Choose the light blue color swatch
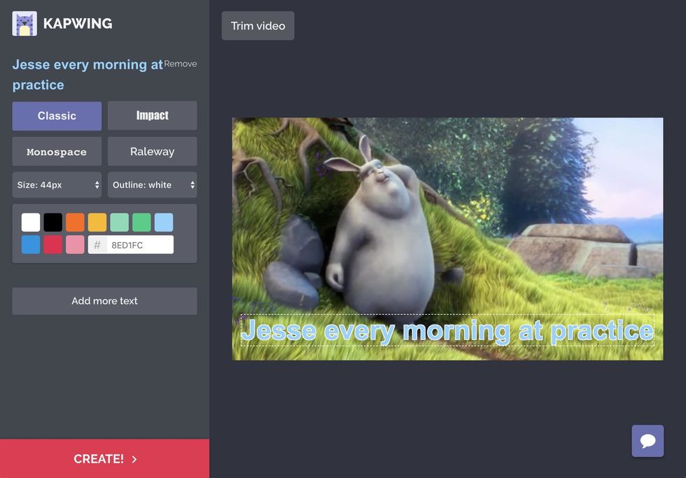 (x=164, y=223)
